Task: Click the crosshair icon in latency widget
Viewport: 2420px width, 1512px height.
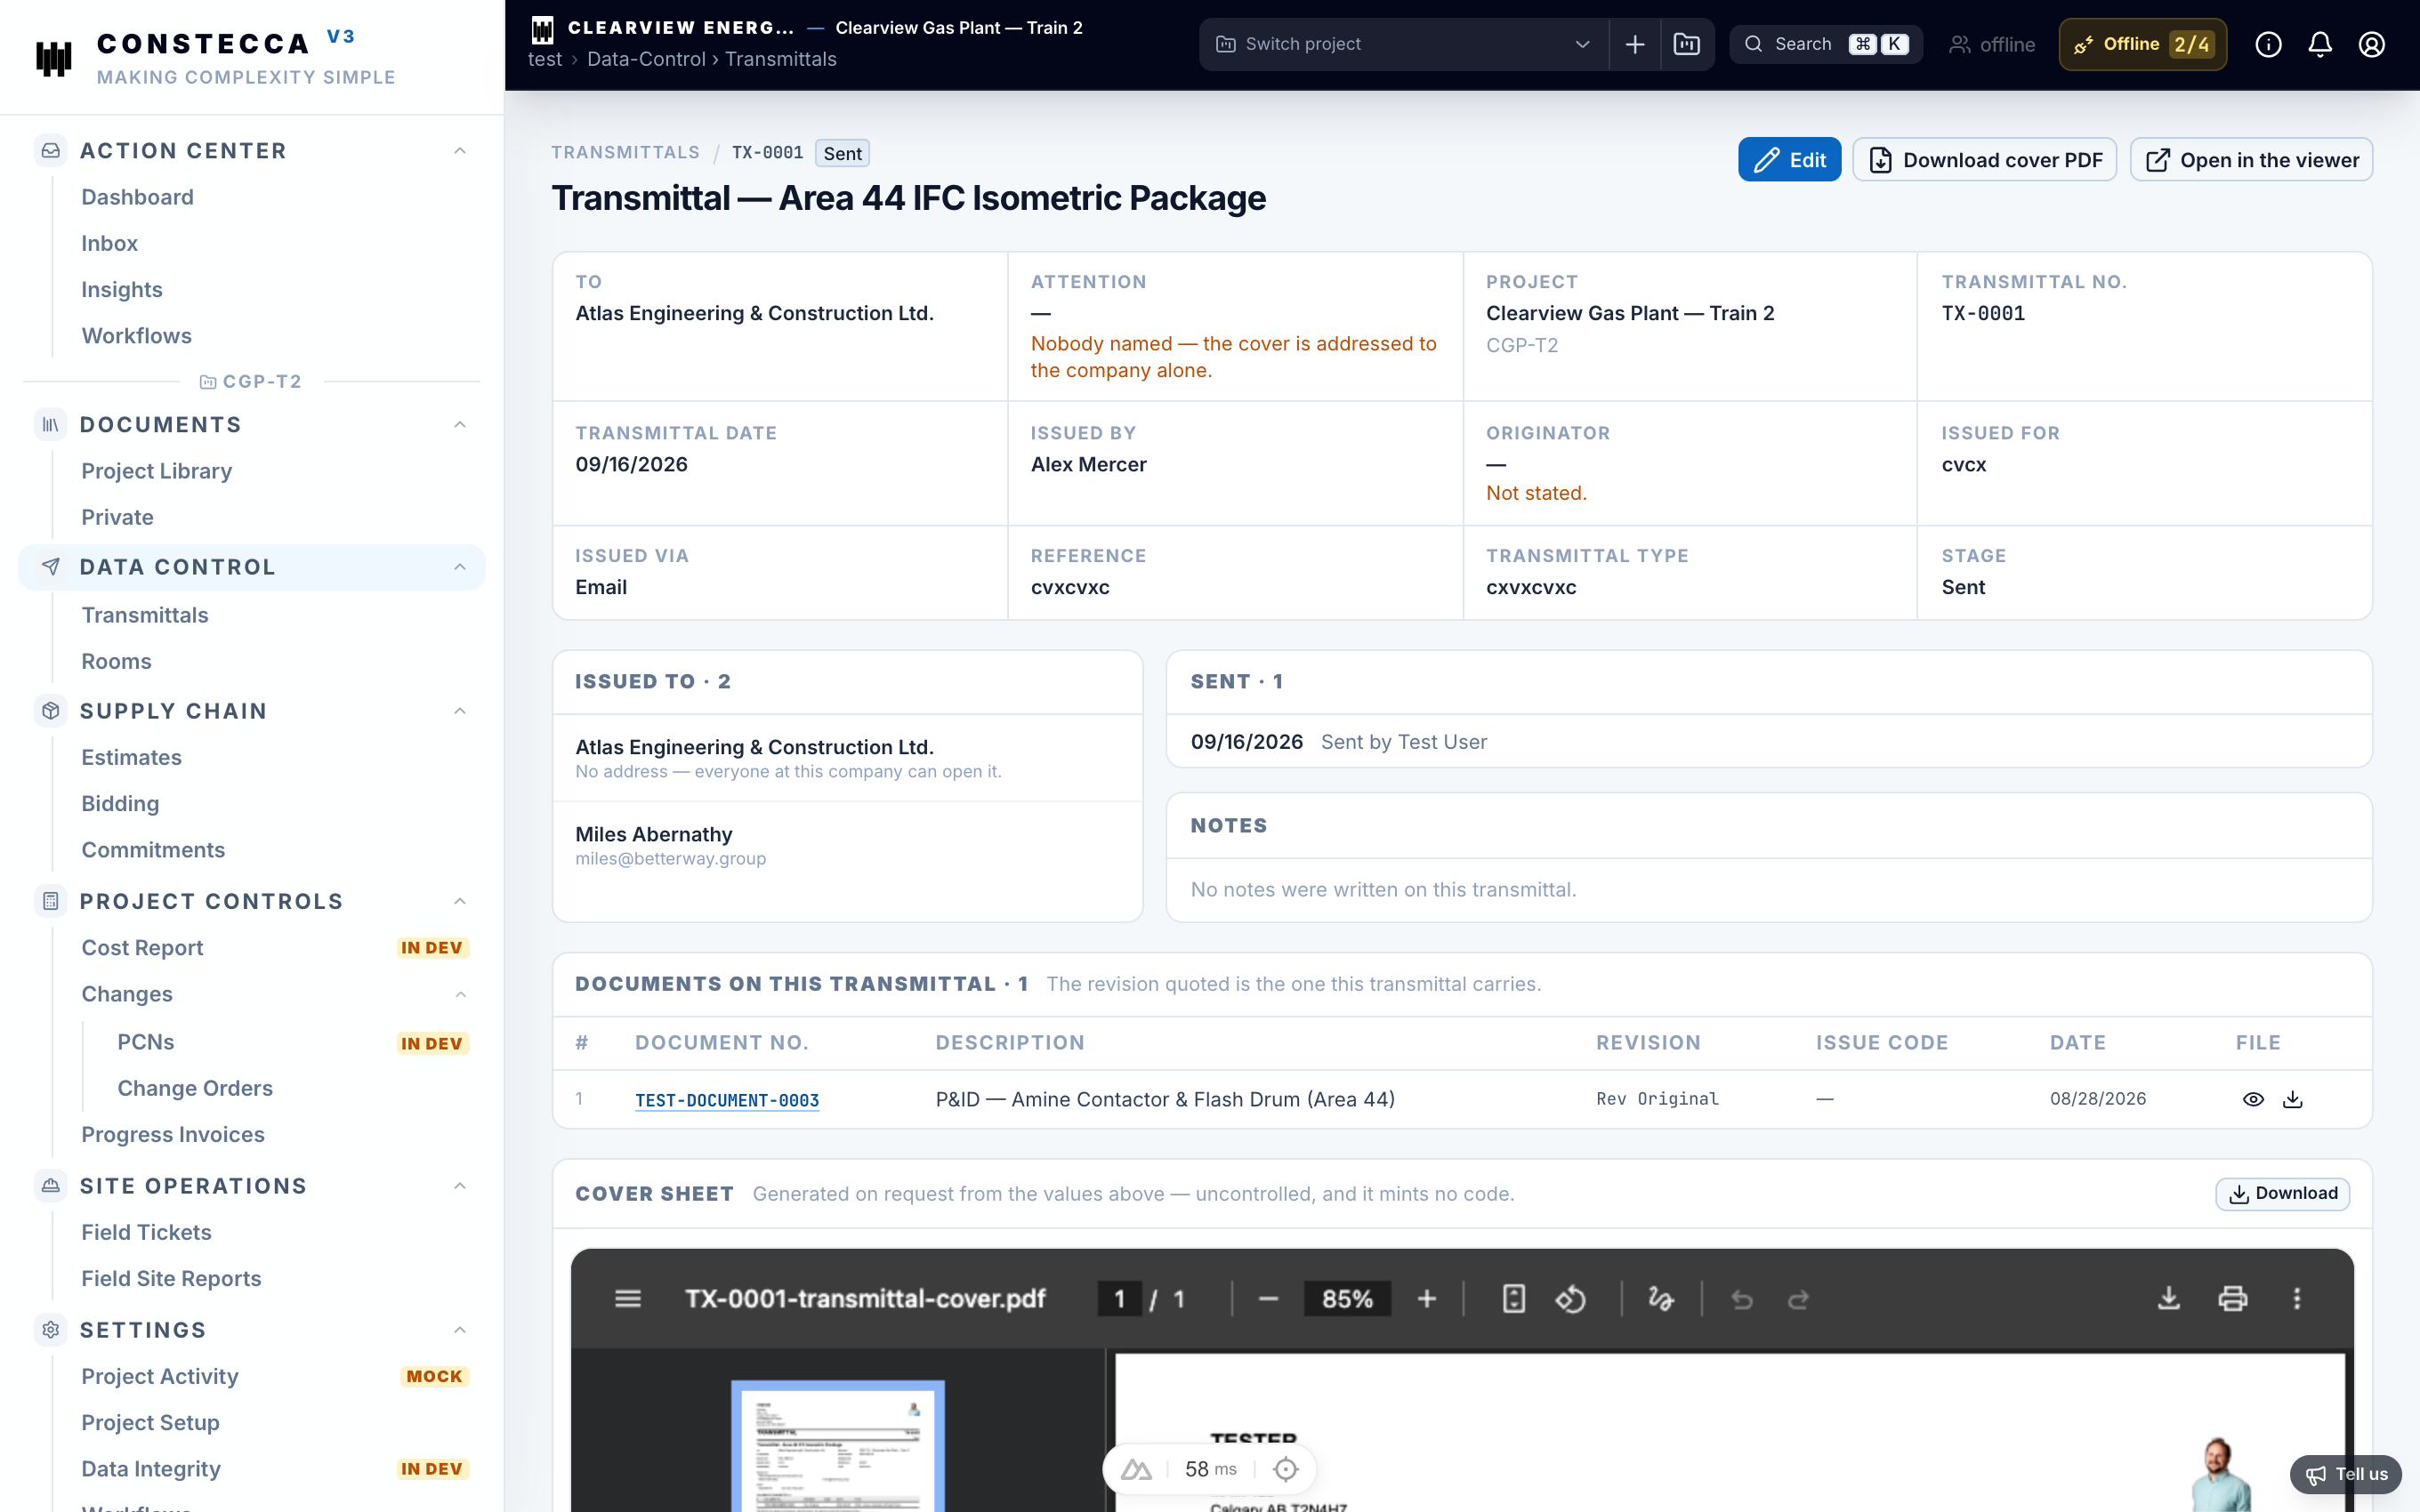Action: (x=1286, y=1469)
